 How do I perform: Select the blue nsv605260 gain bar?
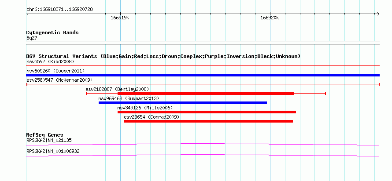click(x=203, y=75)
